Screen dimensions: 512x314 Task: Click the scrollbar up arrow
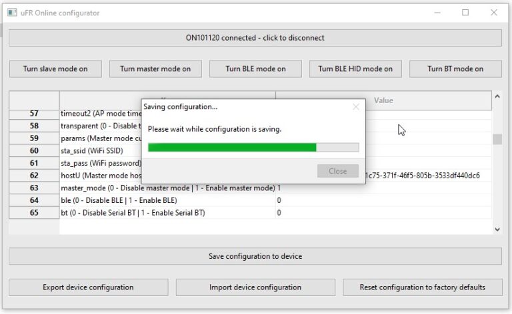(497, 96)
